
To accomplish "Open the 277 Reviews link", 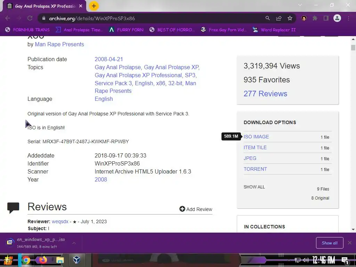I will [265, 94].
